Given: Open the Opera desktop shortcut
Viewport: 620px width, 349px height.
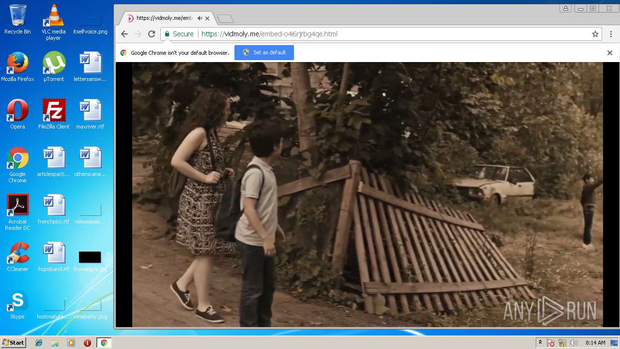Looking at the screenshot, I should [17, 114].
